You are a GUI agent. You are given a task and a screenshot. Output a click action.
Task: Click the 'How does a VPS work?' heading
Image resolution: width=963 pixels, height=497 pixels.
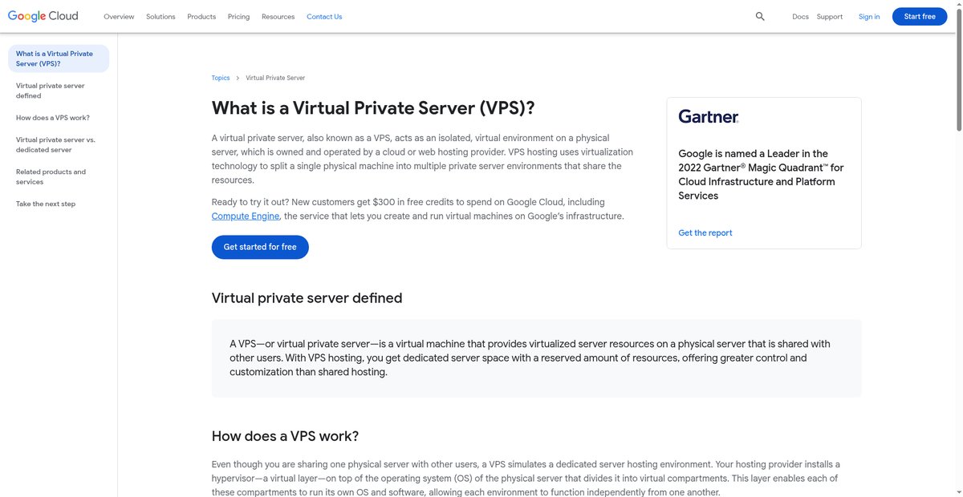285,436
